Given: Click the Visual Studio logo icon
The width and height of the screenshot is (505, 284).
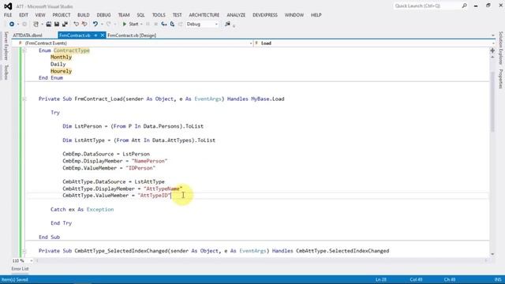Looking at the screenshot, I should (8, 6).
